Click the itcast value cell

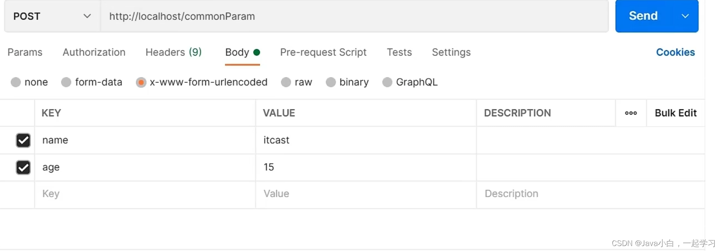tap(365, 140)
